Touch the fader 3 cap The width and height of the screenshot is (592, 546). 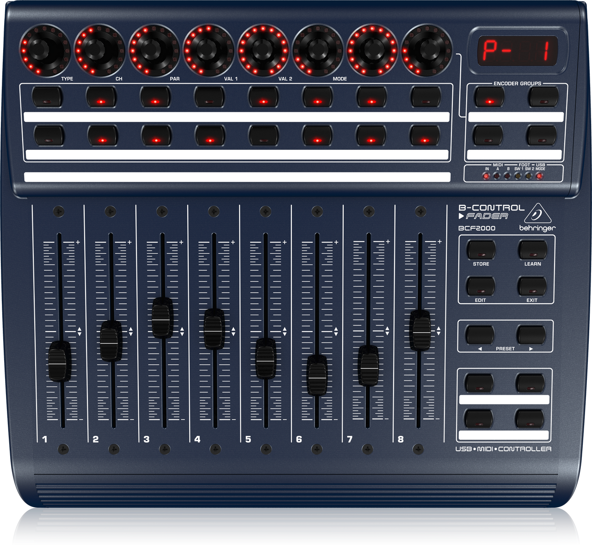point(162,318)
